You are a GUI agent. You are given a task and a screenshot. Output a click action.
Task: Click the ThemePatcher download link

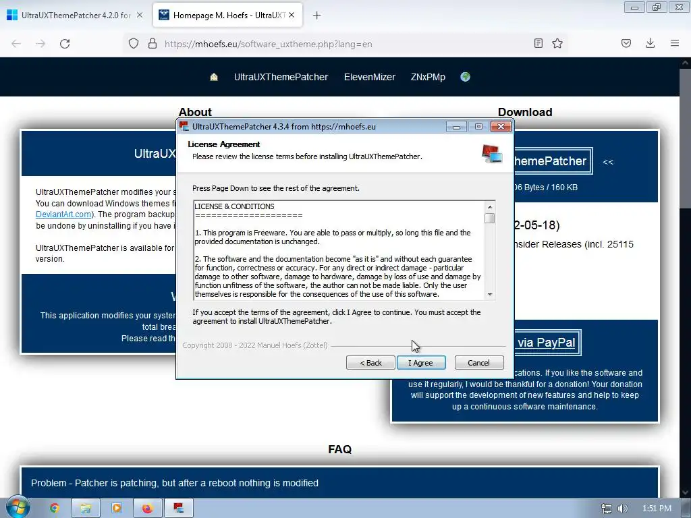(x=552, y=161)
